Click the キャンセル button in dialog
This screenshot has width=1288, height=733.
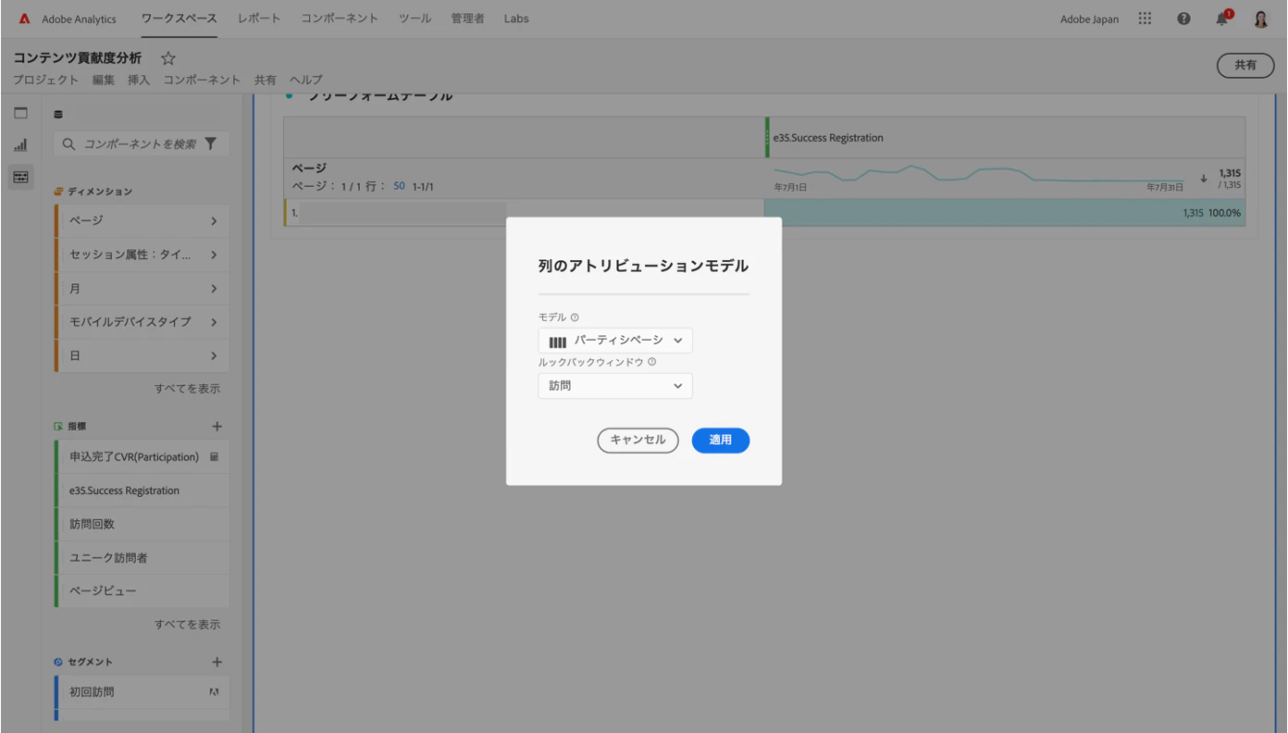coord(638,441)
